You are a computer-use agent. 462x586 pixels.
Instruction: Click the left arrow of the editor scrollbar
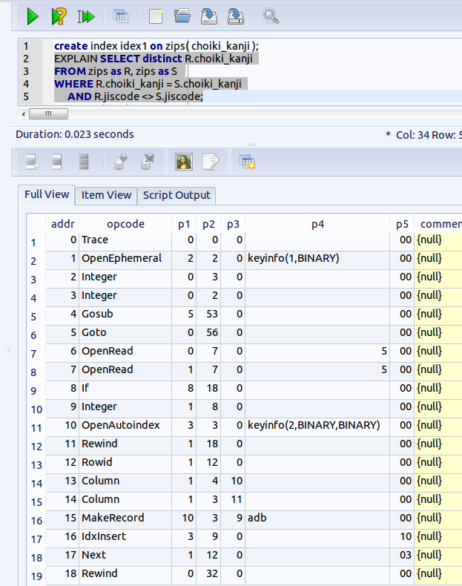tap(24, 113)
